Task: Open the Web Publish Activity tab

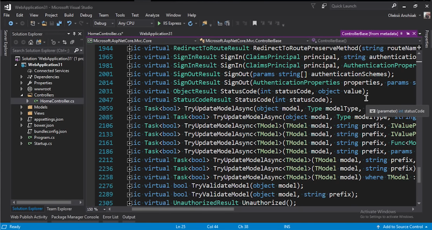Action: [29, 217]
